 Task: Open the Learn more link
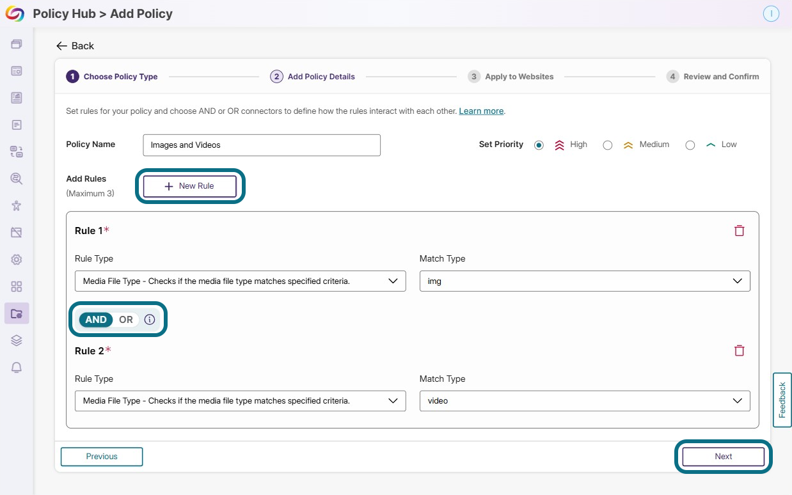tap(481, 111)
